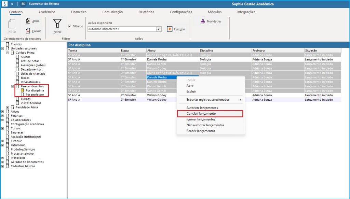The width and height of the screenshot is (350, 199).
Task: Click the Aluno column header
Action: (173, 51)
